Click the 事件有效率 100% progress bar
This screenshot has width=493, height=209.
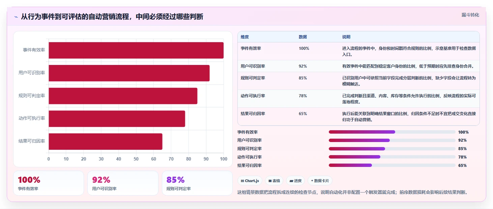click(392, 132)
